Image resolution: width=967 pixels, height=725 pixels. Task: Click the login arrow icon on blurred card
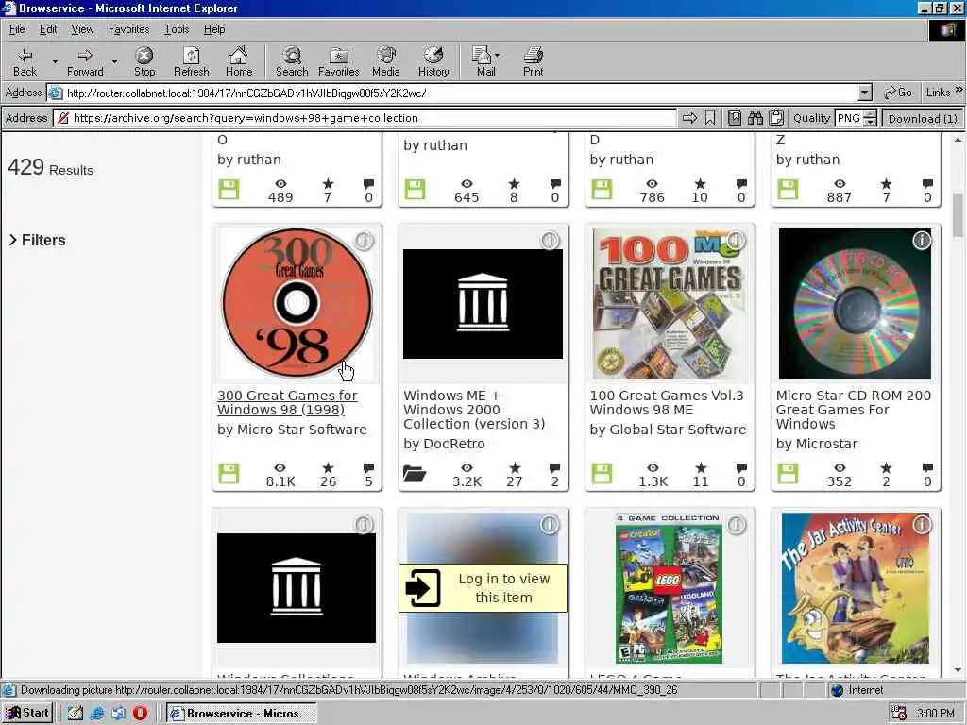pos(423,587)
